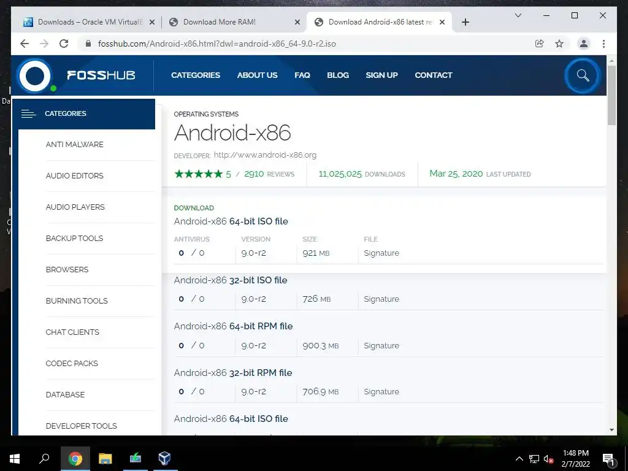Click the share page icon in the address bar
This screenshot has width=628, height=471.
click(540, 44)
